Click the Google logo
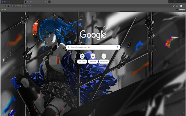 point(93,35)
